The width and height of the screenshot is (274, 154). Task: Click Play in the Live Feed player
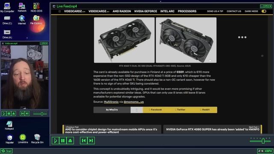[x=55, y=141]
